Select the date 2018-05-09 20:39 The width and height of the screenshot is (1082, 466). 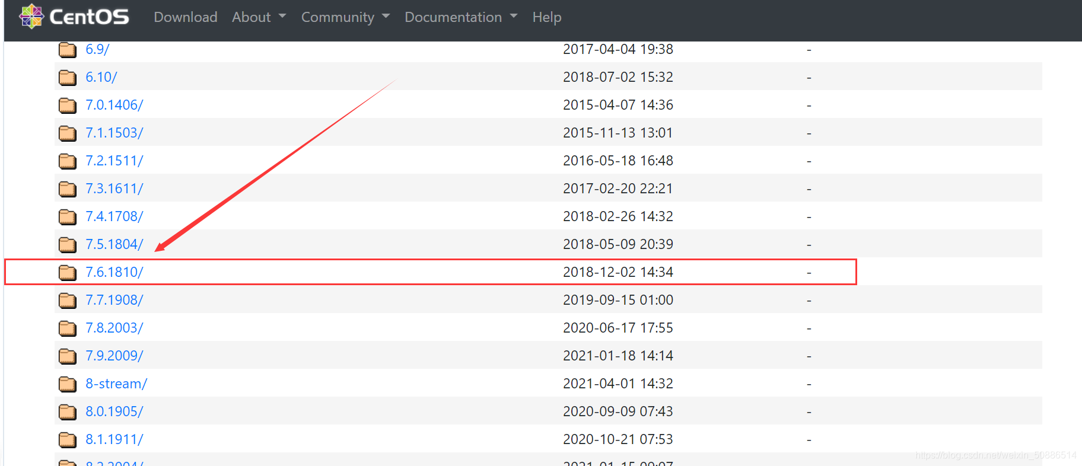618,244
